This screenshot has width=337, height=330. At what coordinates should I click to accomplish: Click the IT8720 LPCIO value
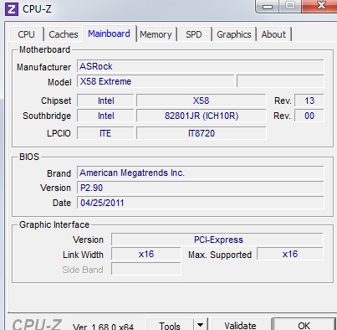pyautogui.click(x=202, y=133)
